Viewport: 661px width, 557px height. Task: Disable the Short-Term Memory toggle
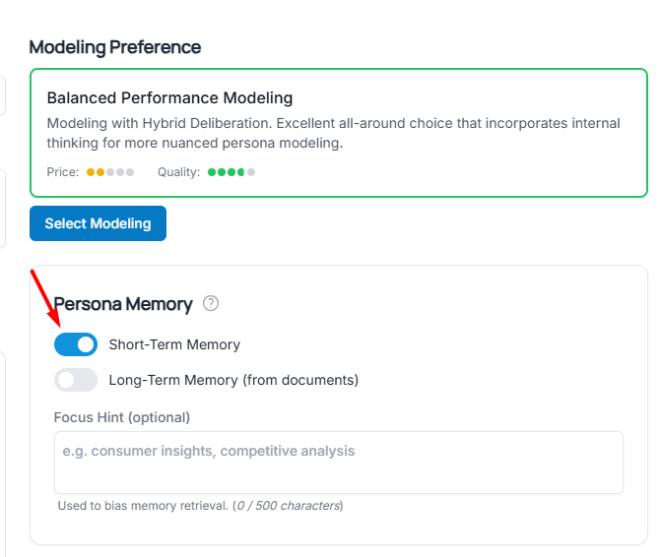76,344
